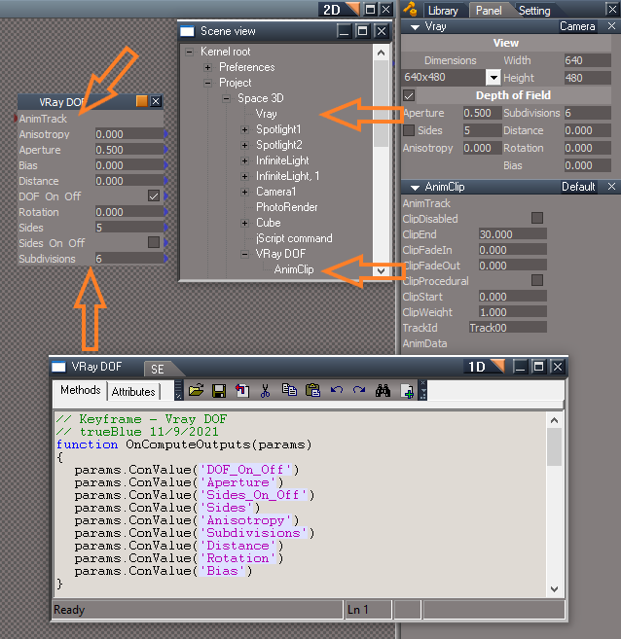
Task: Switch to the Panel tab
Action: (x=489, y=10)
